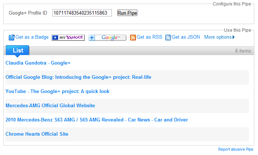Click the blue JSON feed icon
Screen dimensions: 258x155
click(168, 38)
